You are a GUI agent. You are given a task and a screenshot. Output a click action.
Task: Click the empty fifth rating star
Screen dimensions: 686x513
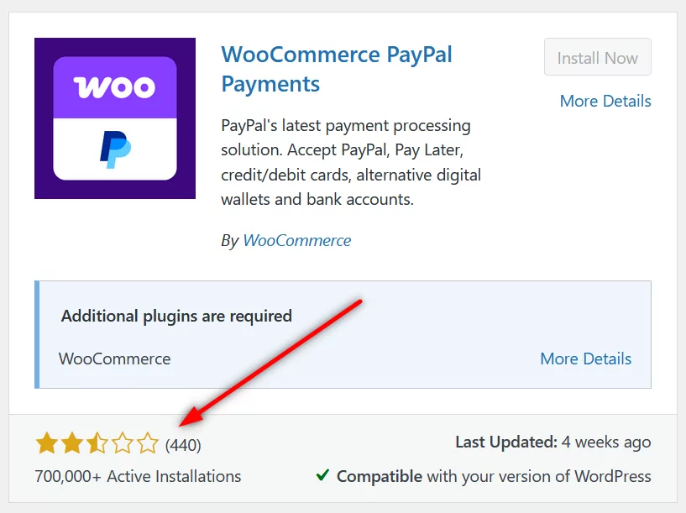pyautogui.click(x=147, y=443)
